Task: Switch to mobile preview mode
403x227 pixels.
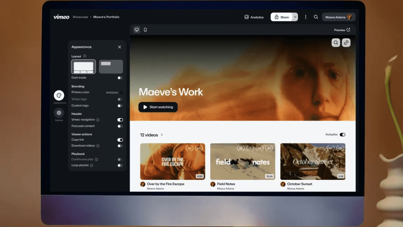Action: coord(145,30)
